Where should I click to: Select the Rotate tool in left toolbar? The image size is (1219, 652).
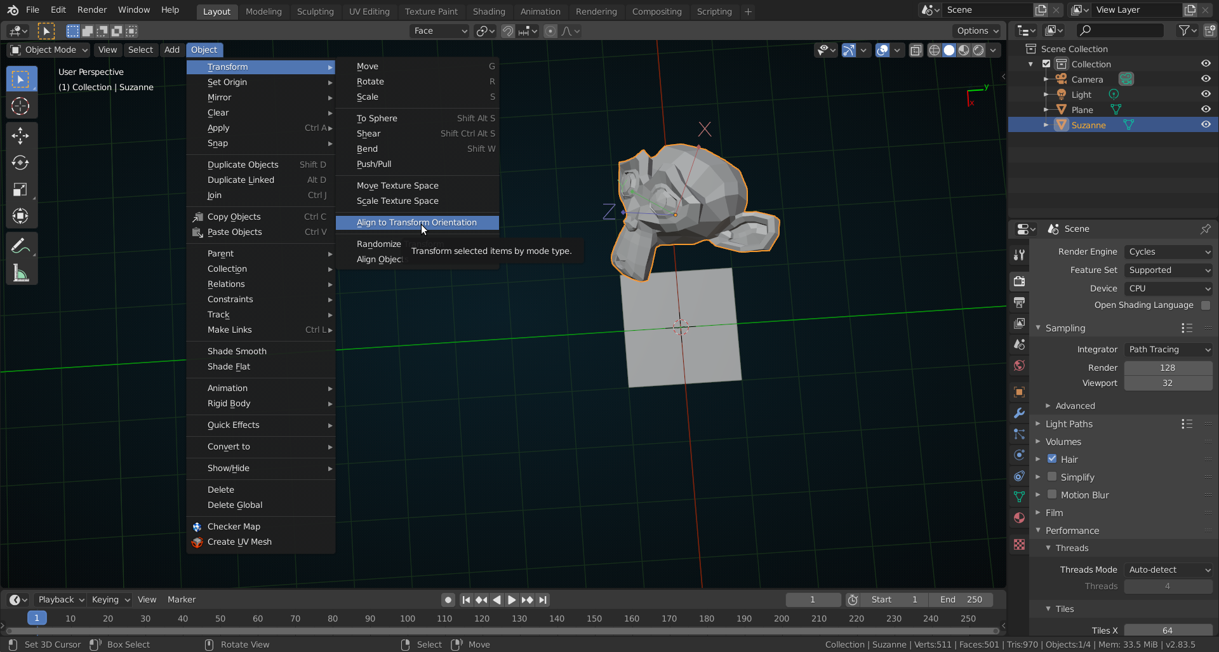[20, 163]
